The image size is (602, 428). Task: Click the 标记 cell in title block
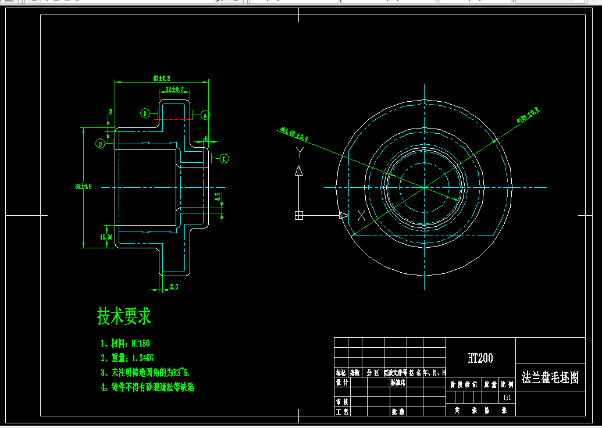341,373
